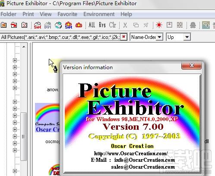
Task: Click the Clr clear selection button
Action: 113,25
